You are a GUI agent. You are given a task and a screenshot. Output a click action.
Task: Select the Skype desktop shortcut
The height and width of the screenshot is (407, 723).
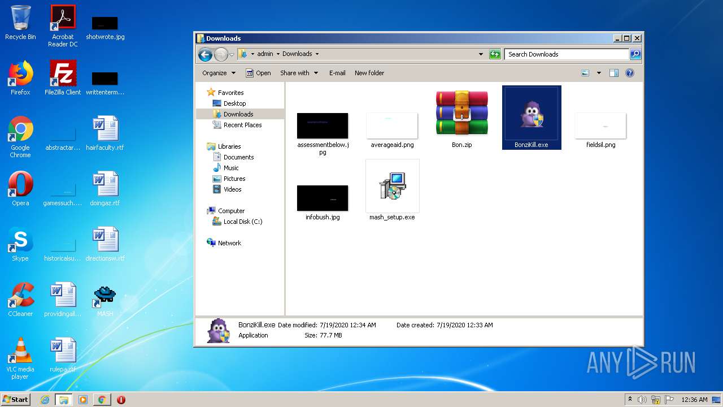[20, 244]
